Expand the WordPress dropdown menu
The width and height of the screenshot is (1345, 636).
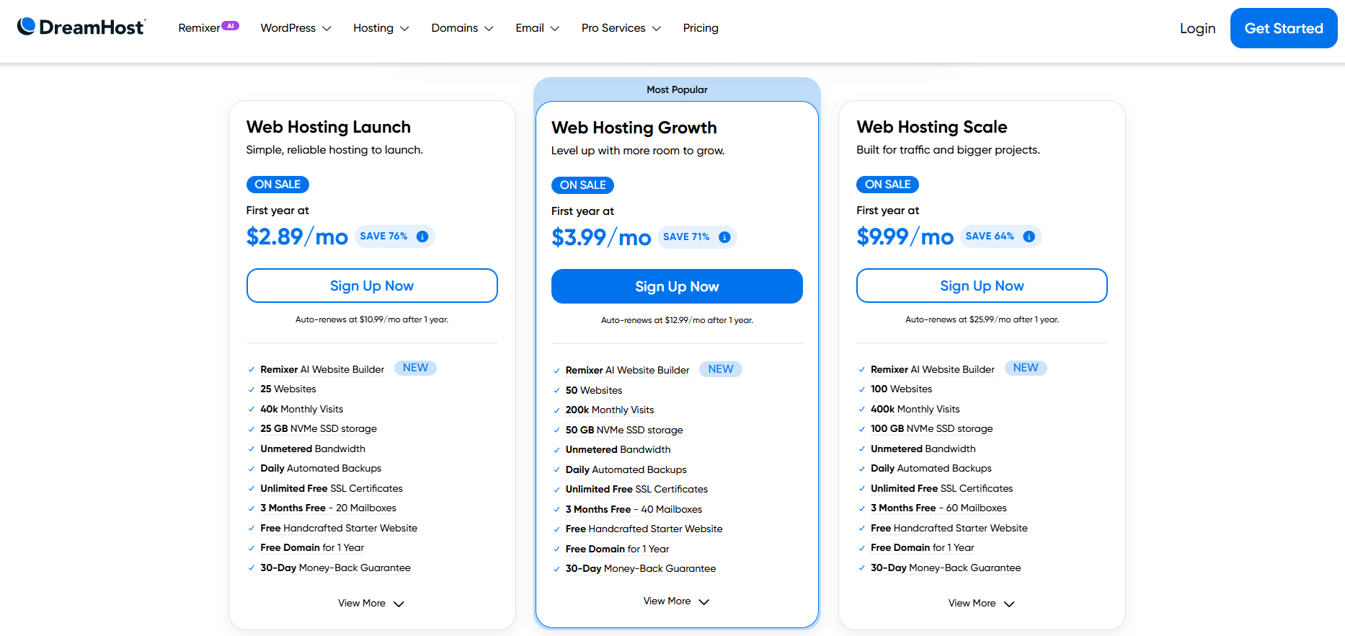[x=296, y=27]
